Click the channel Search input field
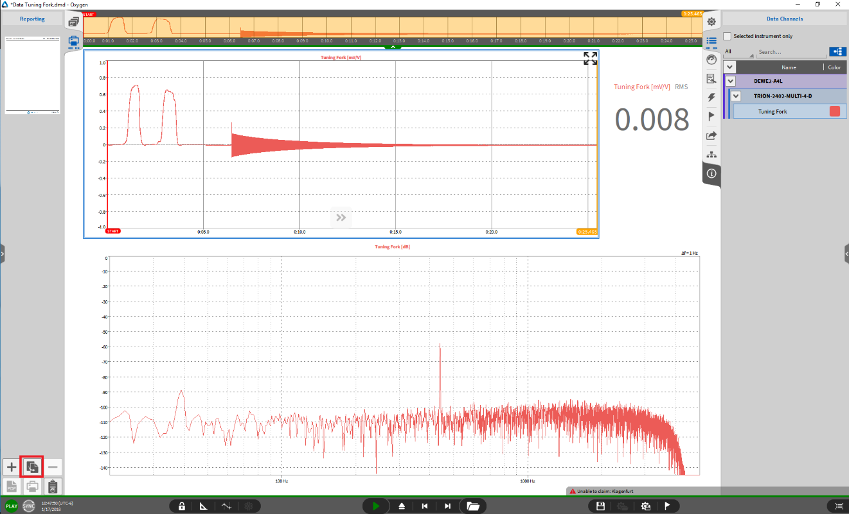The width and height of the screenshot is (849, 514). pyautogui.click(x=791, y=53)
